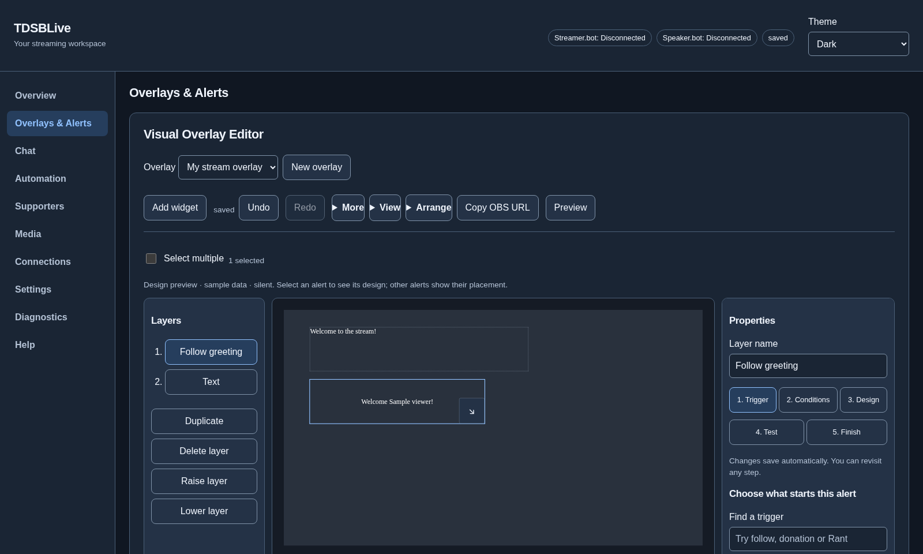923x554 pixels.
Task: Switch to the 3. Design step tab
Action: [x=864, y=400]
